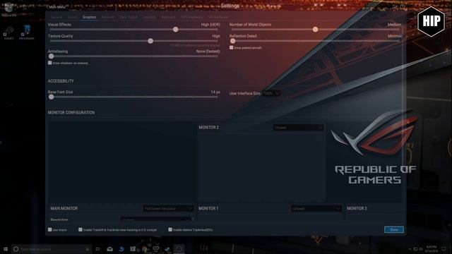Image resolution: width=452 pixels, height=254 pixels.
Task: Switch to the Joystick tab
Action: [149, 17]
